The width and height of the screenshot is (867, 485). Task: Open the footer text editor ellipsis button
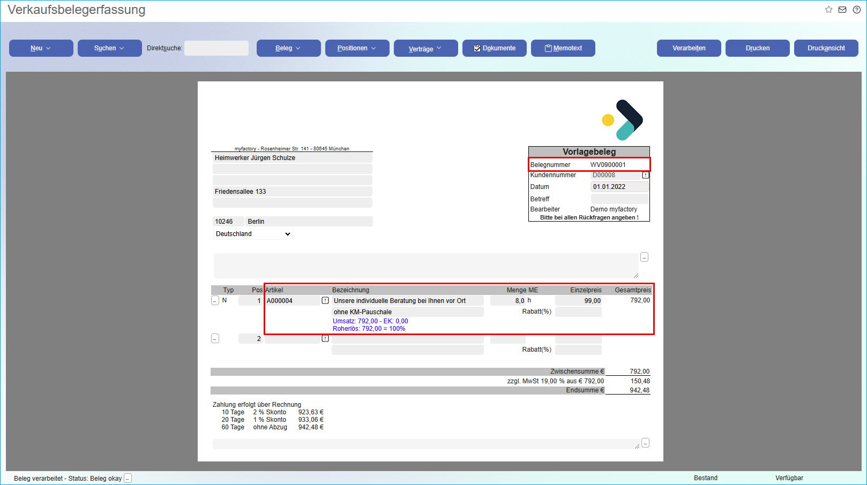(x=646, y=443)
